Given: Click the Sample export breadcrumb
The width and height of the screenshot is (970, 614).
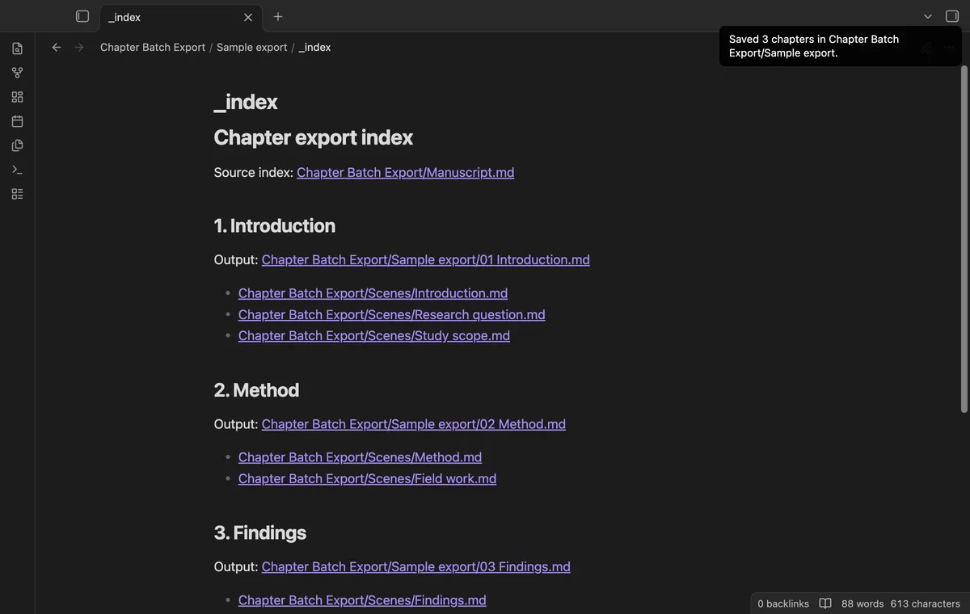Looking at the screenshot, I should pyautogui.click(x=252, y=48).
